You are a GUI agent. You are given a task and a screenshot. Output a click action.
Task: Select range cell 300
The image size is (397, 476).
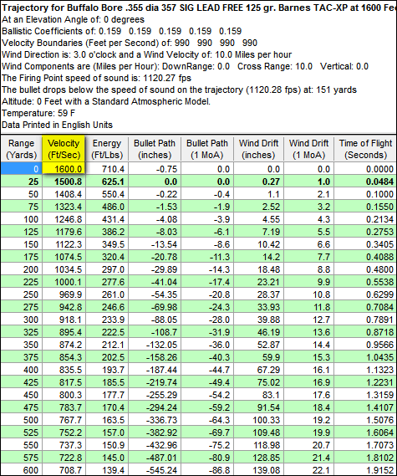pyautogui.click(x=21, y=320)
